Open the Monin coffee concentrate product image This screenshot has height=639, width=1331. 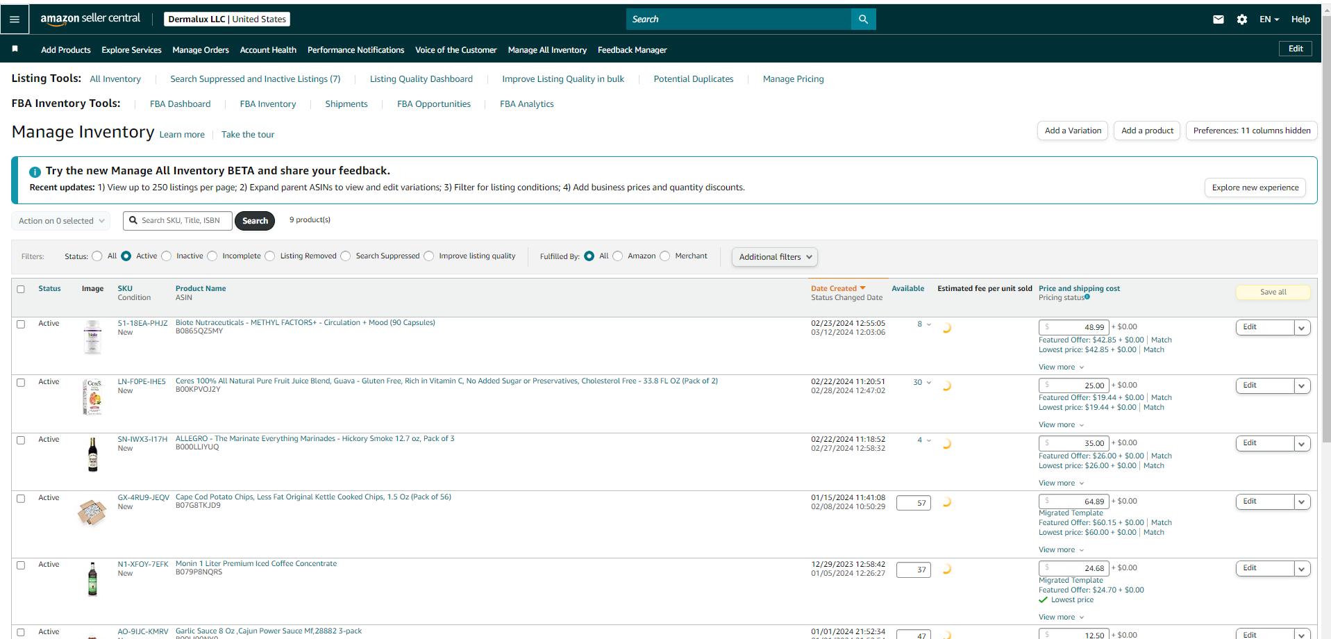pos(92,579)
